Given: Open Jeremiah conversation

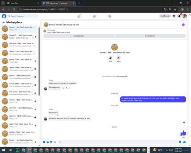Looking at the screenshot, I should click(19, 109).
